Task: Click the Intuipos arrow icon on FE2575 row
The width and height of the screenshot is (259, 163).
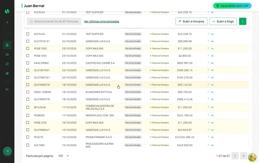Action: [x=208, y=137]
